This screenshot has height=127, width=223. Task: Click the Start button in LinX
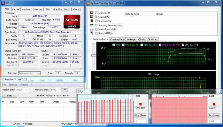point(9,95)
